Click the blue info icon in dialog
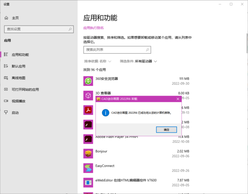Viewport: 248px width, 194px height. (x=106, y=113)
